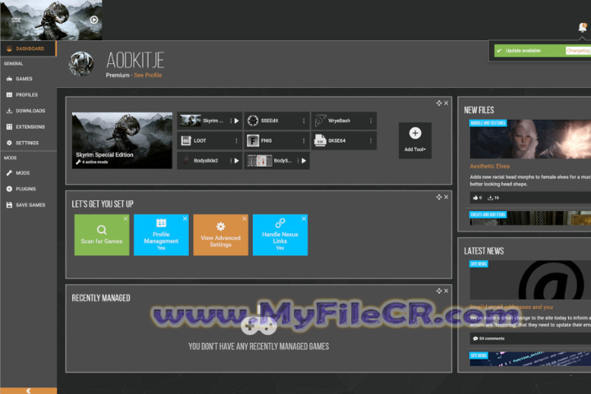Launch the game from the SSE banner play icon
Screen dimensions: 591x394
94,20
